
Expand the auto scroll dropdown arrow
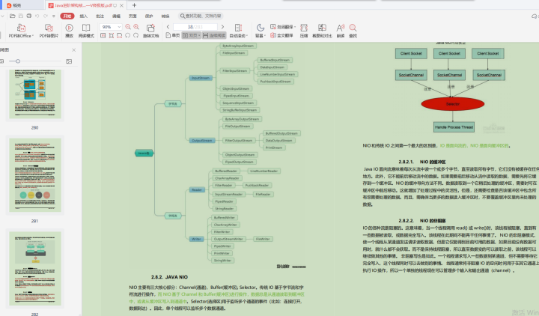coord(247,36)
